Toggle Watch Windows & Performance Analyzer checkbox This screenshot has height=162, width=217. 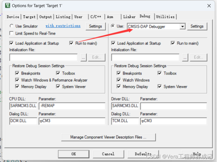tap(17, 80)
